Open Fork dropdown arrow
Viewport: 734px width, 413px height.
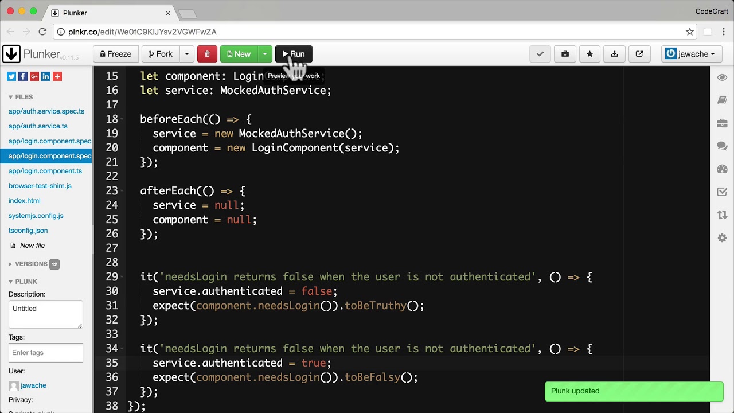click(x=186, y=54)
